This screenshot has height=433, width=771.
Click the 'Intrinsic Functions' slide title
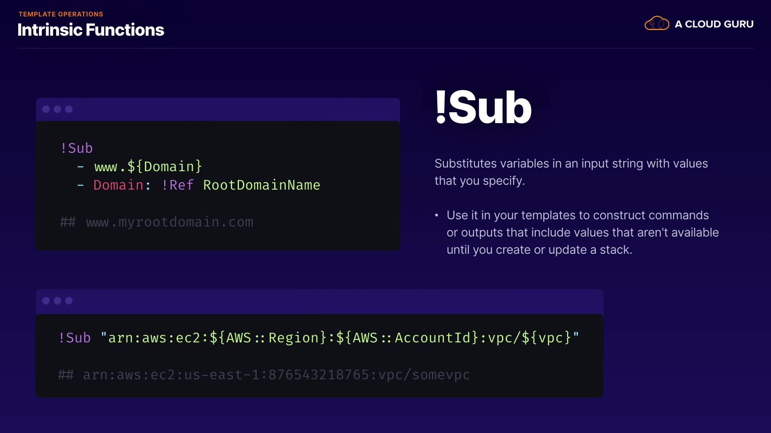pos(91,30)
